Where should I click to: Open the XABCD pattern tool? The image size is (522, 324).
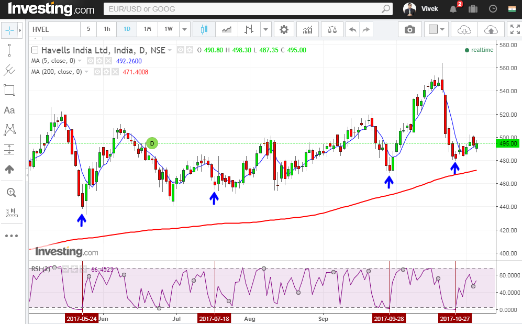9,130
